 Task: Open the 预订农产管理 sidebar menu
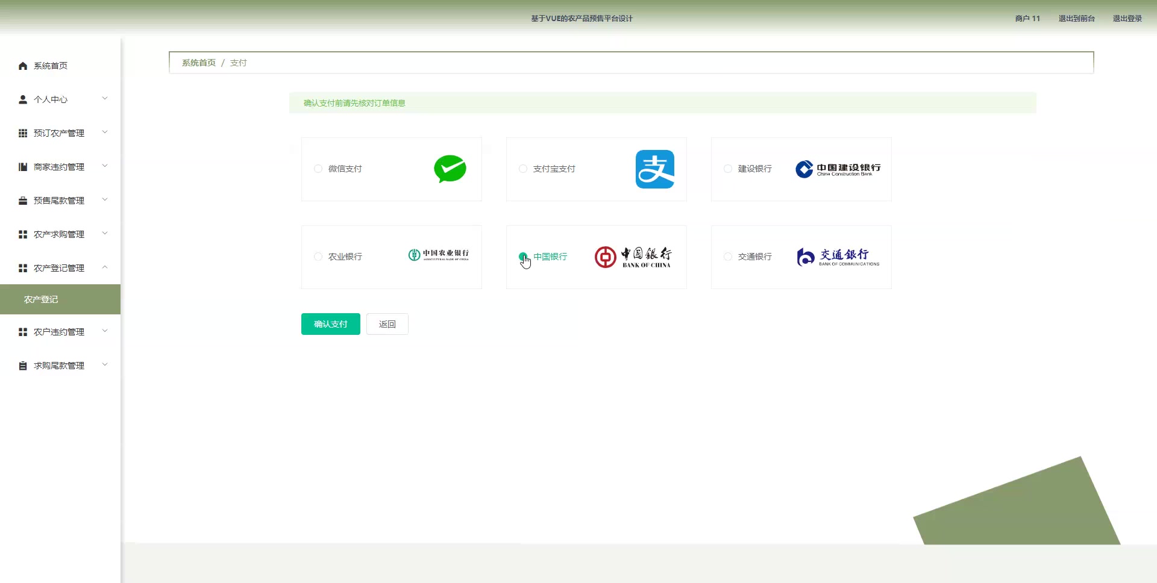(x=60, y=133)
